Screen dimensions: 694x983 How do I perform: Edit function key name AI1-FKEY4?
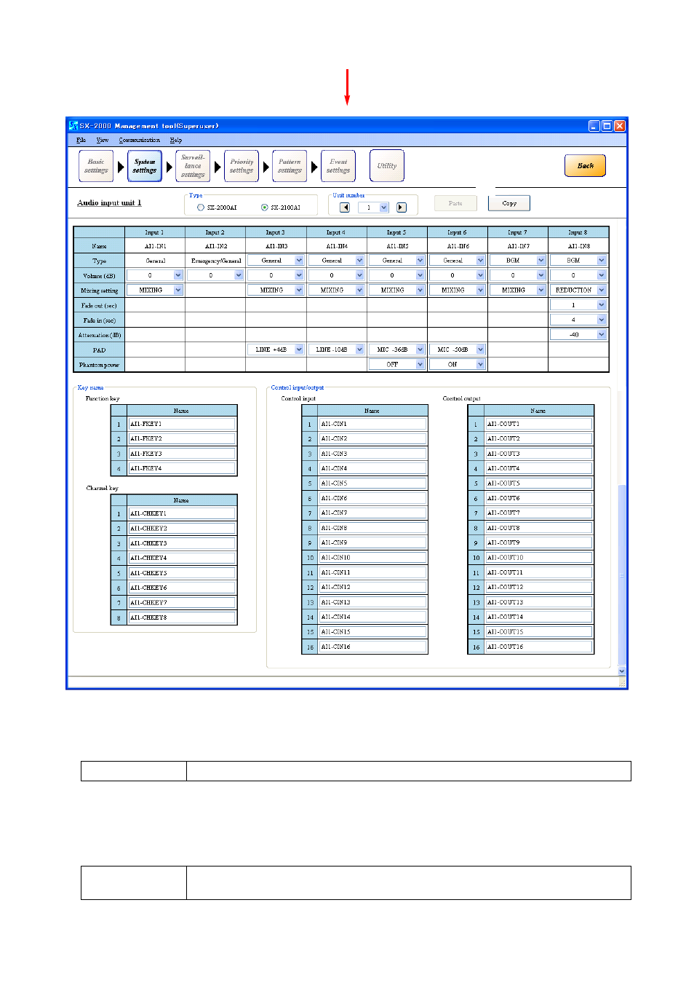[182, 468]
